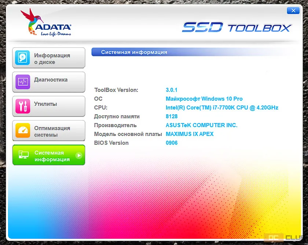Click the play arrow on Системная информация button
Screen dimensions: 308x245
79,156
